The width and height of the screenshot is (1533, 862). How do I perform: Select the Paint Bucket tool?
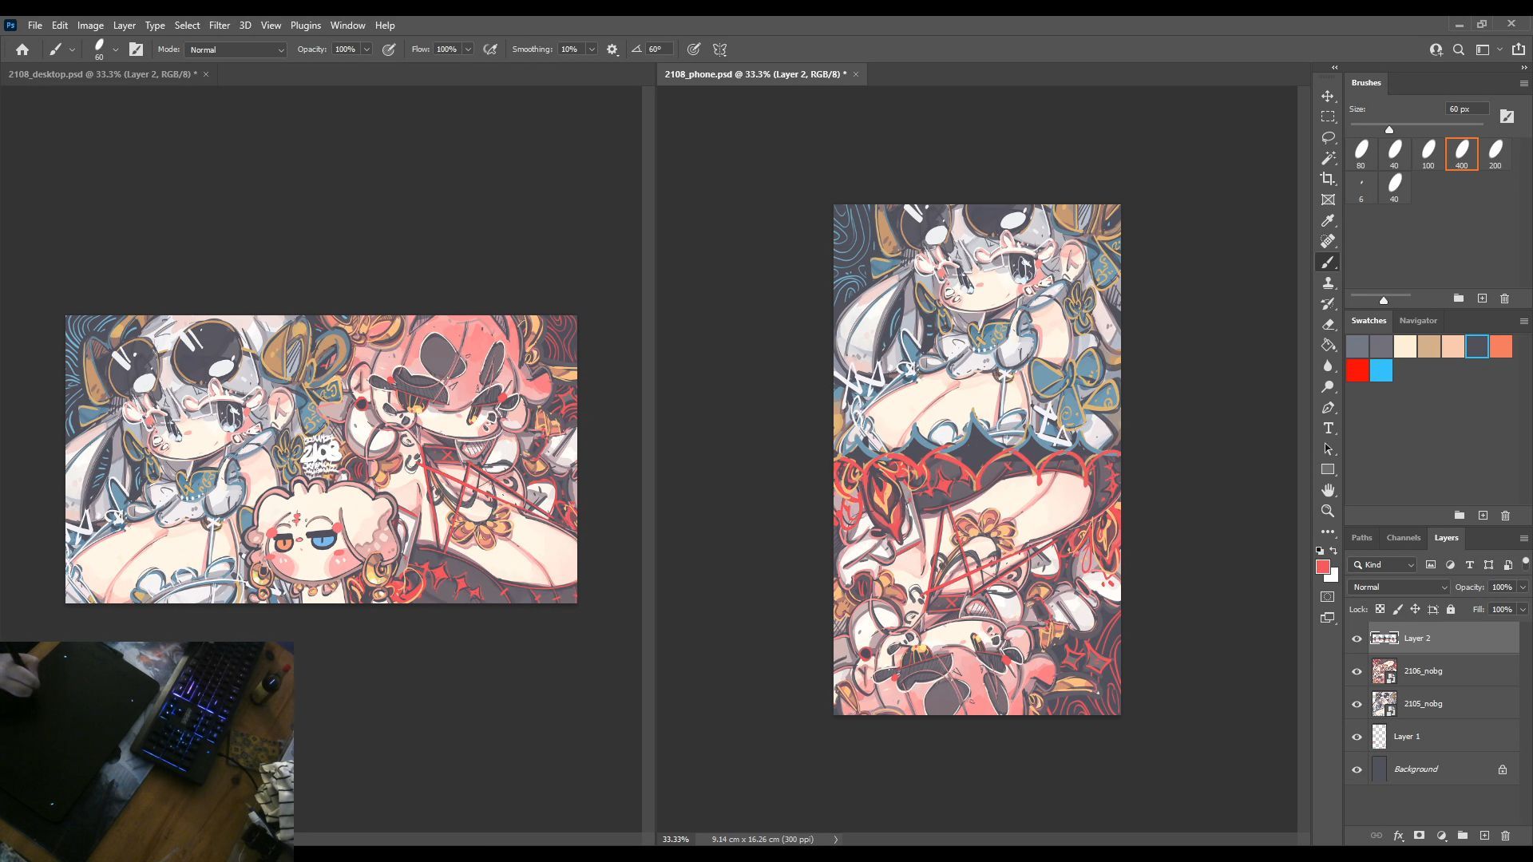pos(1328,345)
